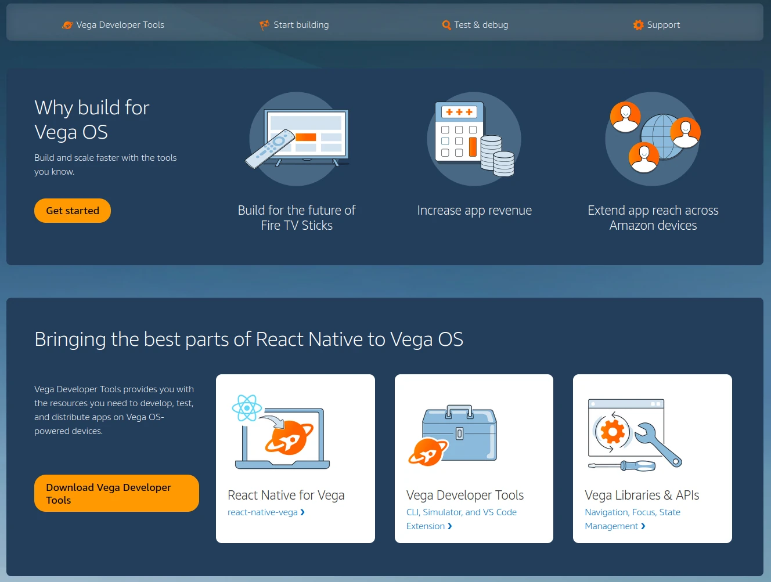Open the Support menu item
This screenshot has height=582, width=771.
point(663,25)
